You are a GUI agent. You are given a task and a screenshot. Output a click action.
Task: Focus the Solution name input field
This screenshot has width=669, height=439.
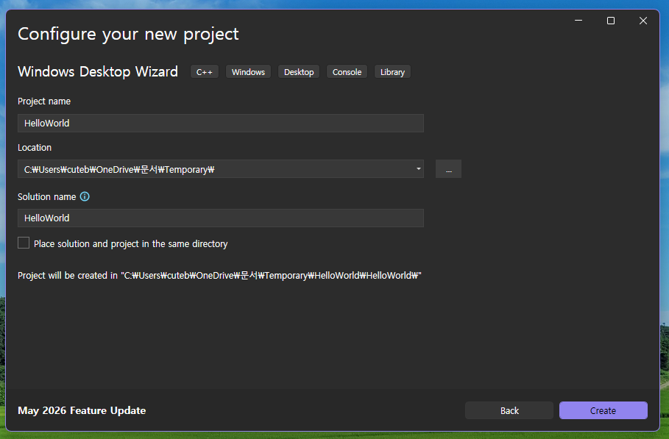tap(221, 218)
